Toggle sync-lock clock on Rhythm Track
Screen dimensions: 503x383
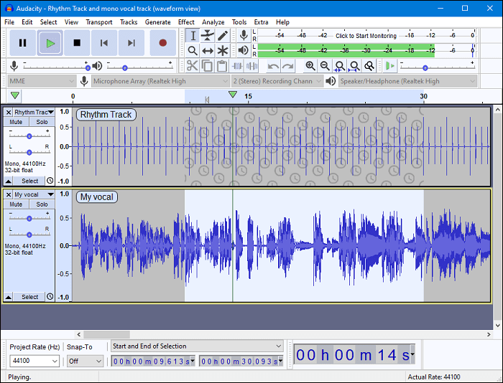coord(50,181)
